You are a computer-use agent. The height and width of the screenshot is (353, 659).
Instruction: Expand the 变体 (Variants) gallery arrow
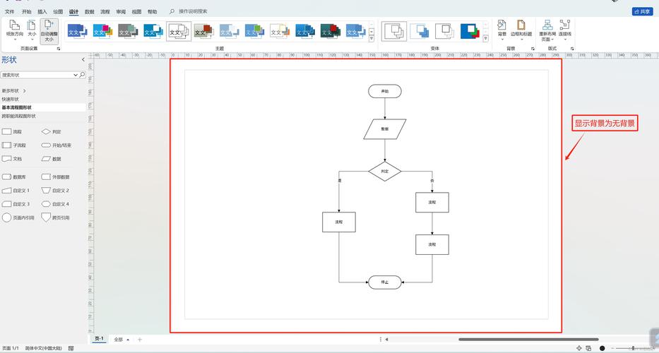485,38
